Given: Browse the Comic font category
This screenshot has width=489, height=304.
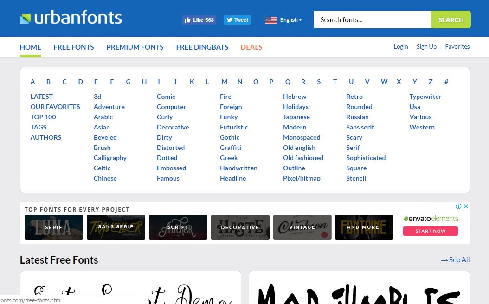Looking at the screenshot, I should tap(166, 97).
